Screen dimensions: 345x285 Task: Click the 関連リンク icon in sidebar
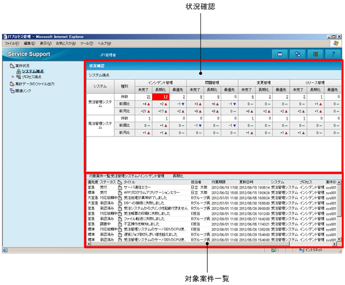(12, 90)
